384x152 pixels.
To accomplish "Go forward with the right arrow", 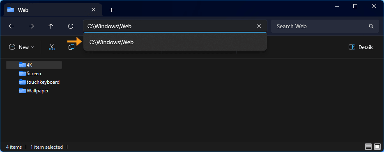I will (31, 26).
